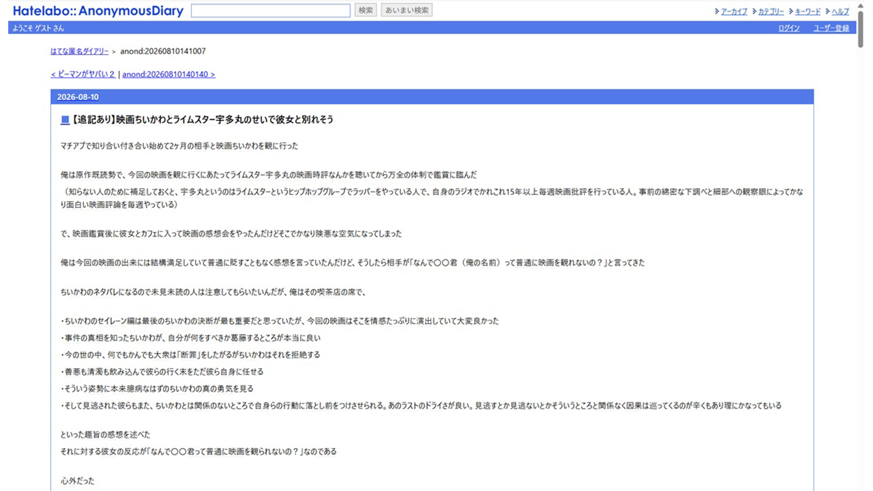Click the blue square permalink icon before title
This screenshot has height=491, width=873.
[65, 120]
